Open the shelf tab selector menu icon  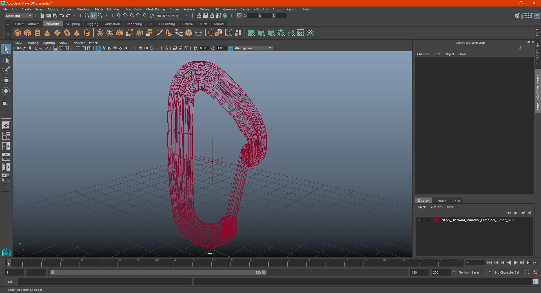pyautogui.click(x=8, y=25)
